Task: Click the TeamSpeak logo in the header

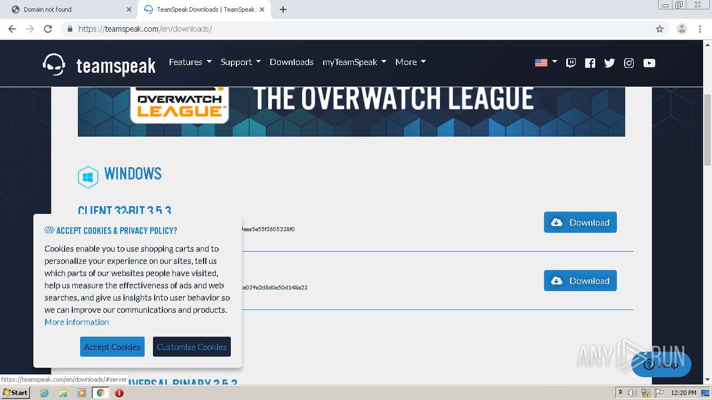Action: point(99,64)
